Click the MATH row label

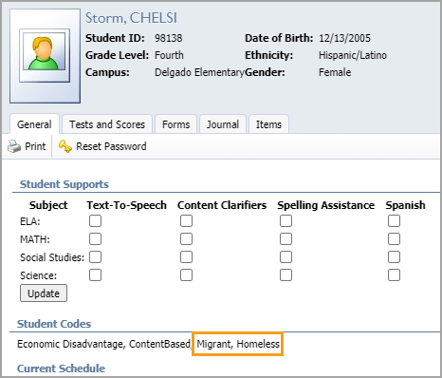35,239
